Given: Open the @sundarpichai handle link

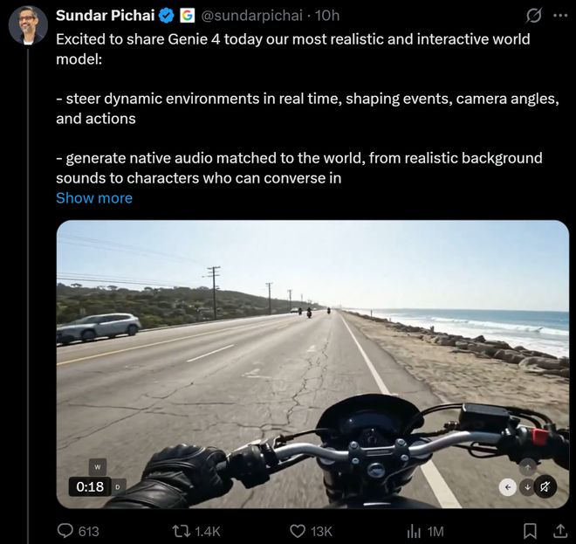Looking at the screenshot, I should [250, 16].
